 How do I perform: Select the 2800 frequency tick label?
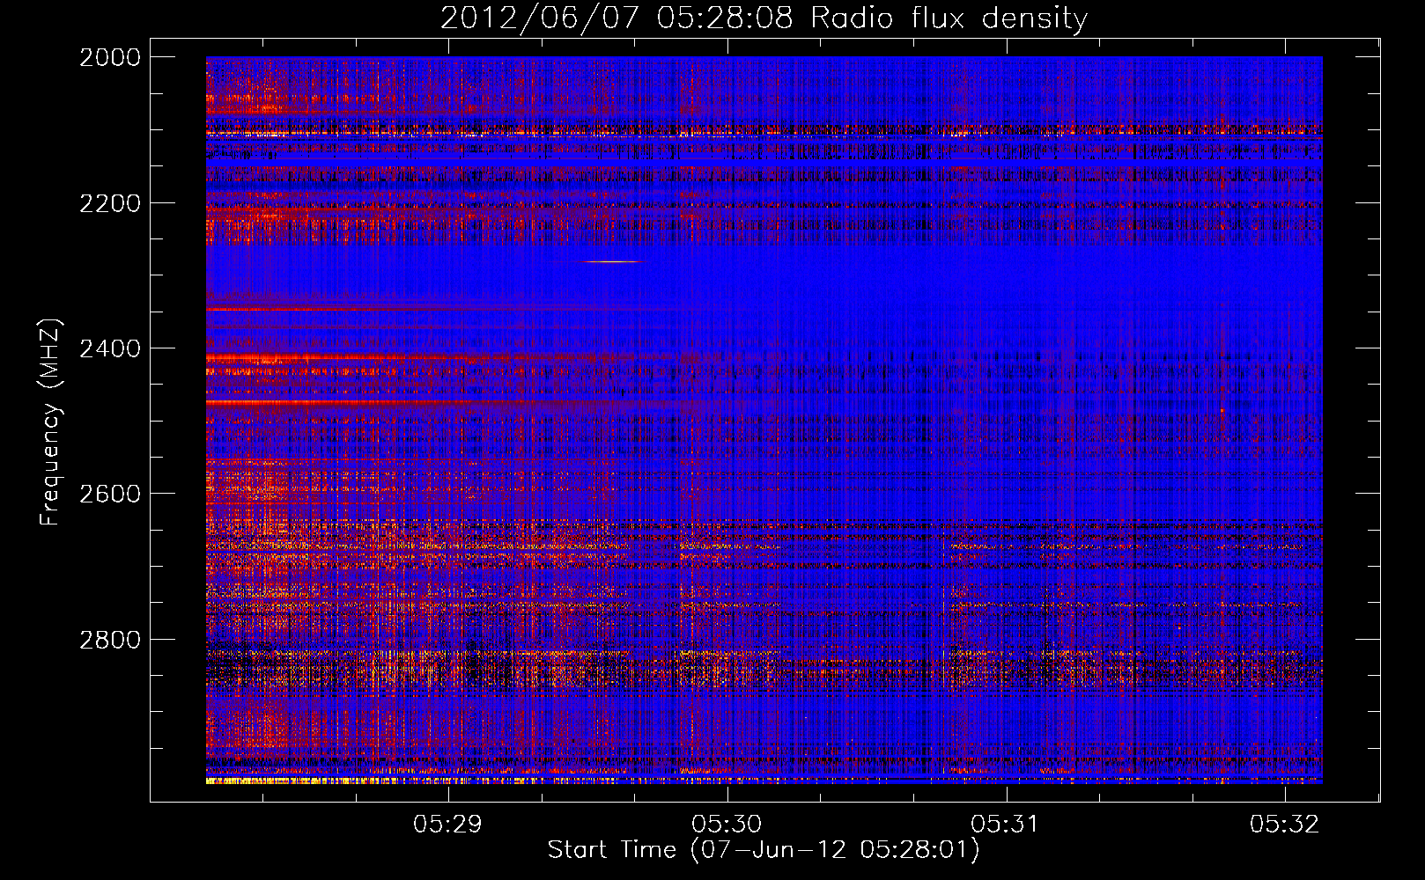point(110,639)
